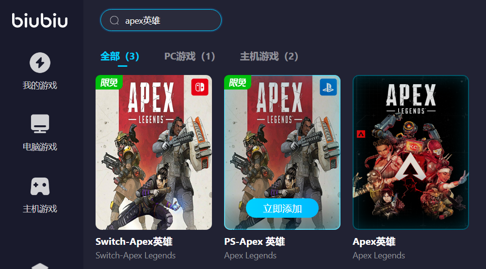Click the Nintendo Switch platform badge
This screenshot has height=269, width=486.
(x=200, y=87)
